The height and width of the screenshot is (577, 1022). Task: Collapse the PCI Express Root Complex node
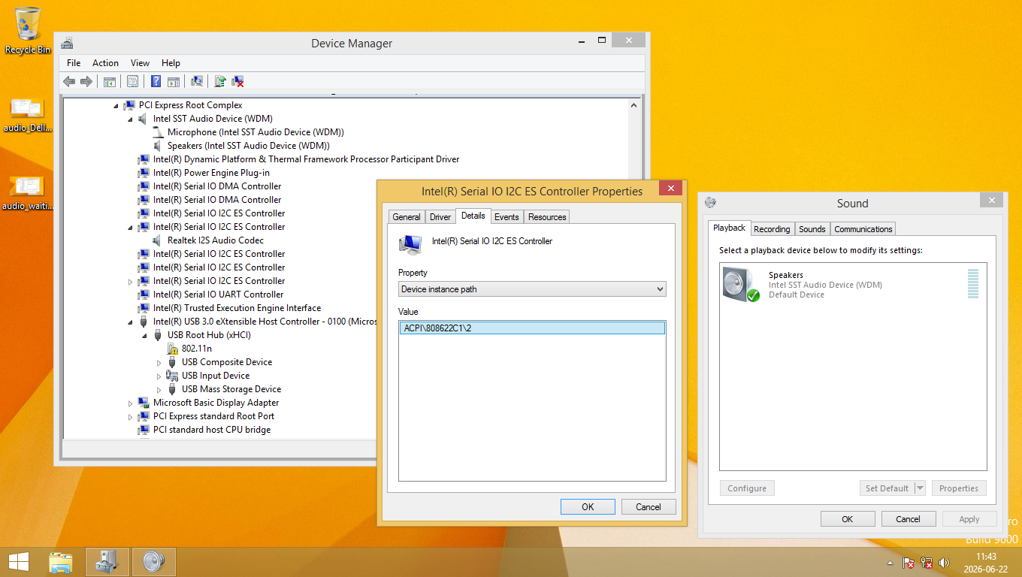point(116,105)
